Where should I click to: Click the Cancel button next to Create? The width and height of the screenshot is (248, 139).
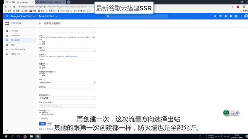pos(49,124)
